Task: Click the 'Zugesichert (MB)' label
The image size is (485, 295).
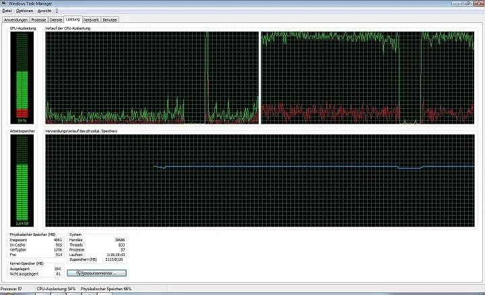Action: coord(84,259)
